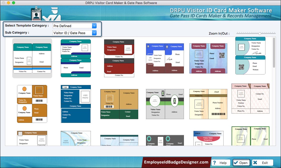Choose the green-bordered template with Phone and Email
281x168 pixels.
point(251,136)
